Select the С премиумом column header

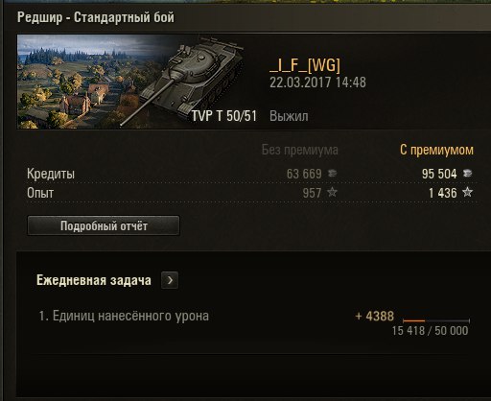point(436,150)
